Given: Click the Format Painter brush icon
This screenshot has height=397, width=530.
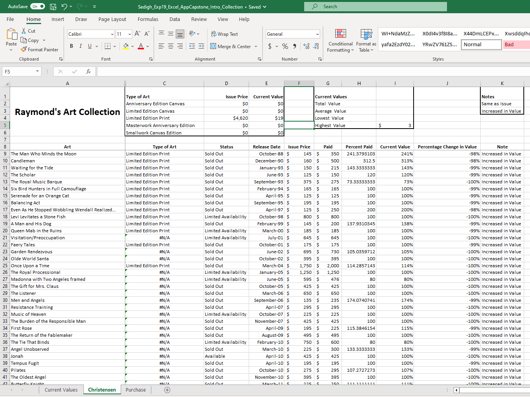Looking at the screenshot, I should pos(24,49).
